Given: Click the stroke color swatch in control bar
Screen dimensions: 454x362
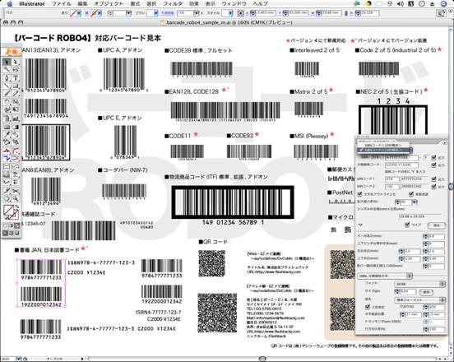Looking at the screenshot, I should pos(94,13).
